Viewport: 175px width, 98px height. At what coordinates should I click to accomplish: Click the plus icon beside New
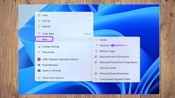coord(39,39)
